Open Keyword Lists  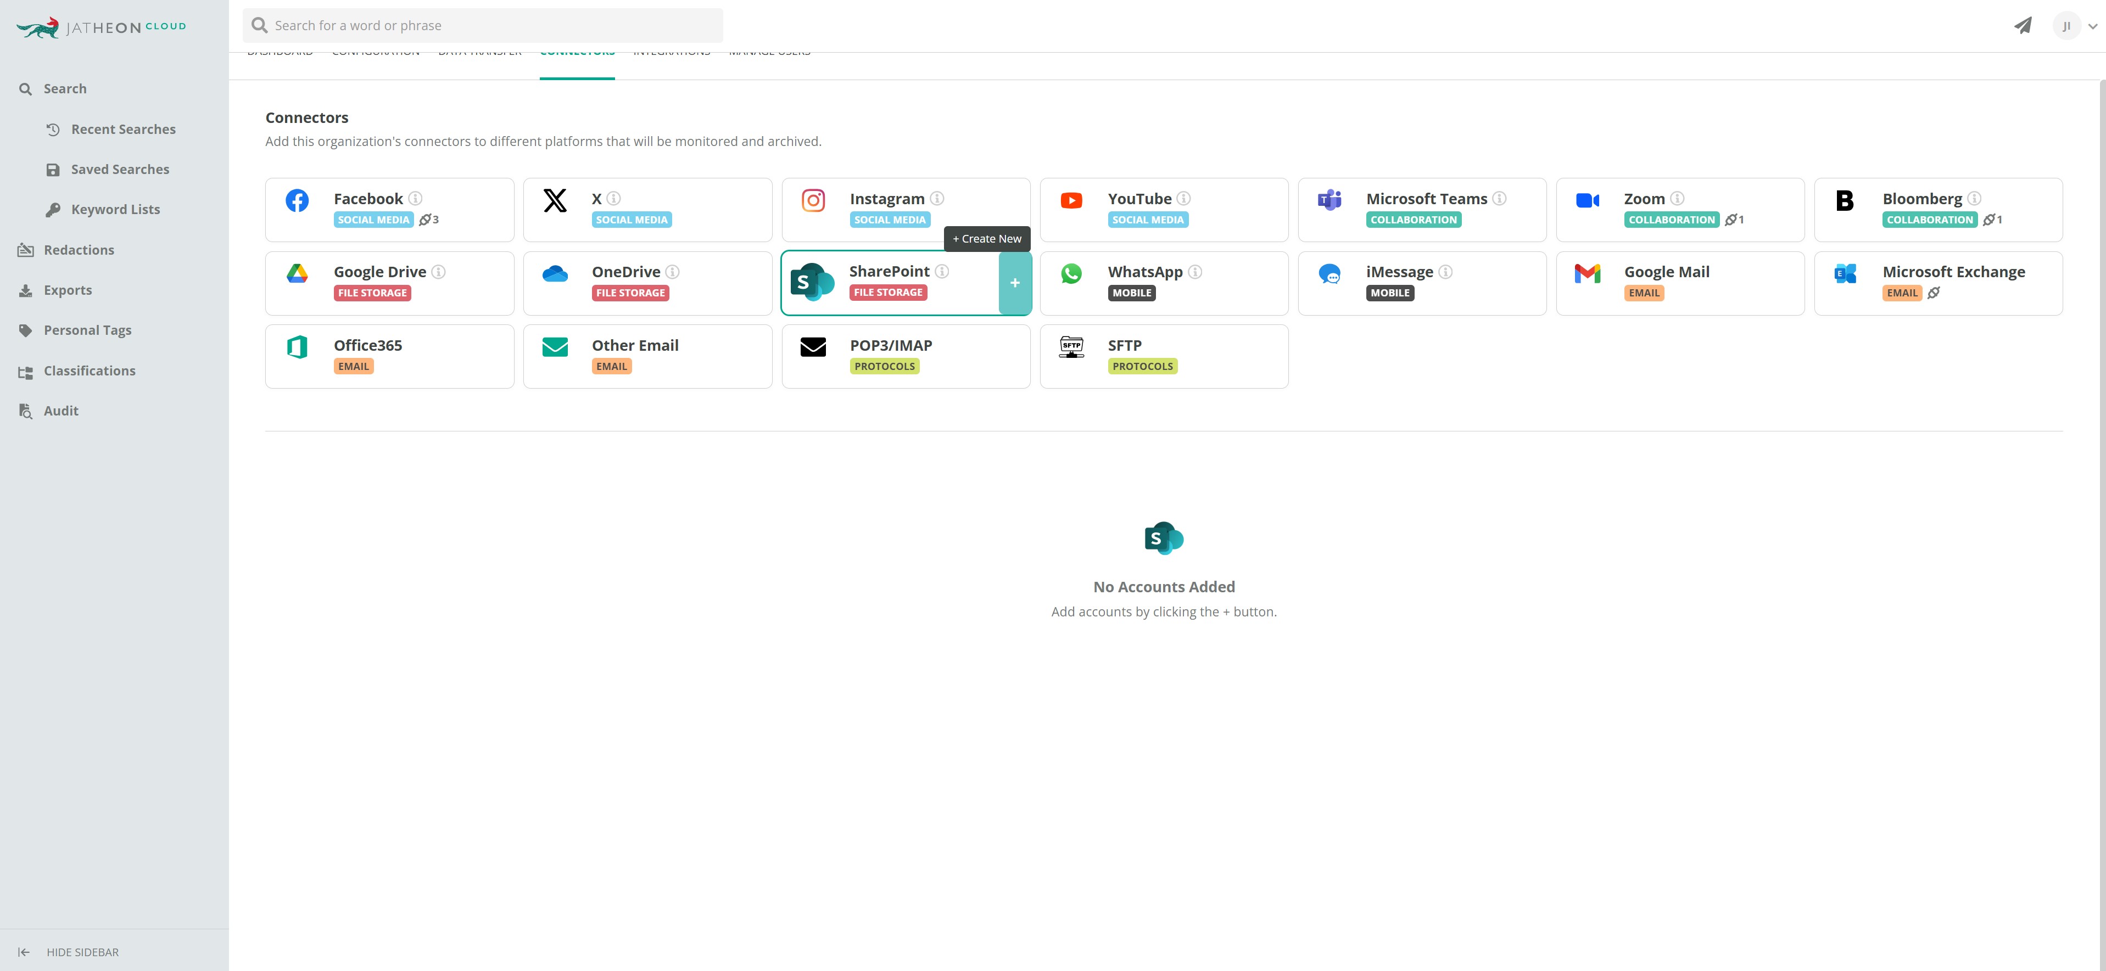tap(115, 210)
